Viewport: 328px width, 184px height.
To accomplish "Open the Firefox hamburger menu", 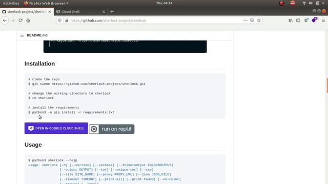I will point(323,20).
